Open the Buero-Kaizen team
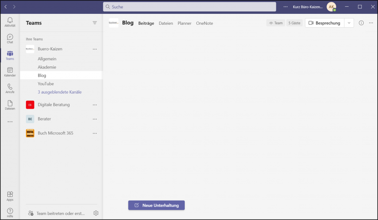 (x=50, y=49)
